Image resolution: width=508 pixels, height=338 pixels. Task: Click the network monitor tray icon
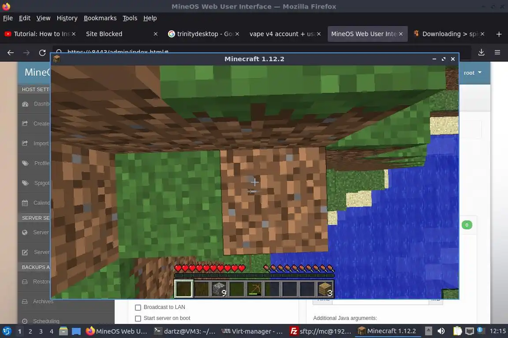point(470,331)
